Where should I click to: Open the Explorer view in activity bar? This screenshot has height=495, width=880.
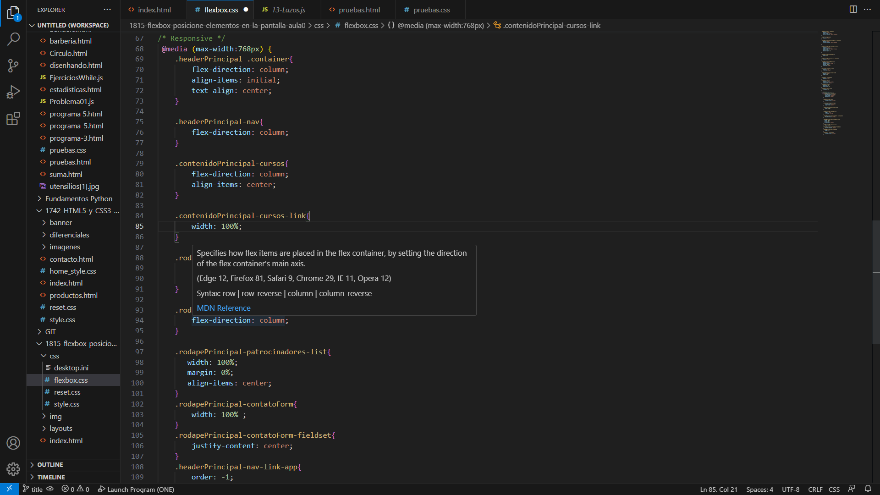click(x=13, y=13)
